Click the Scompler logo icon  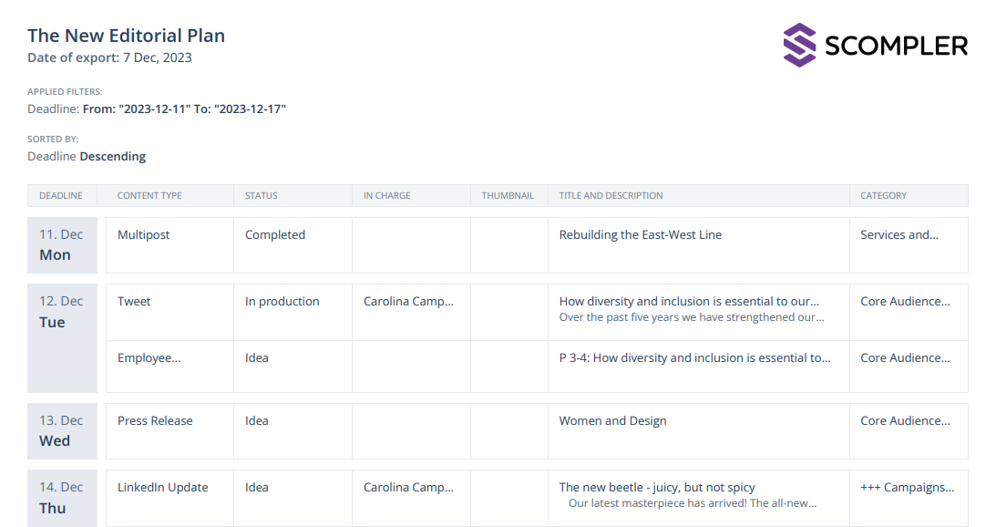click(799, 45)
